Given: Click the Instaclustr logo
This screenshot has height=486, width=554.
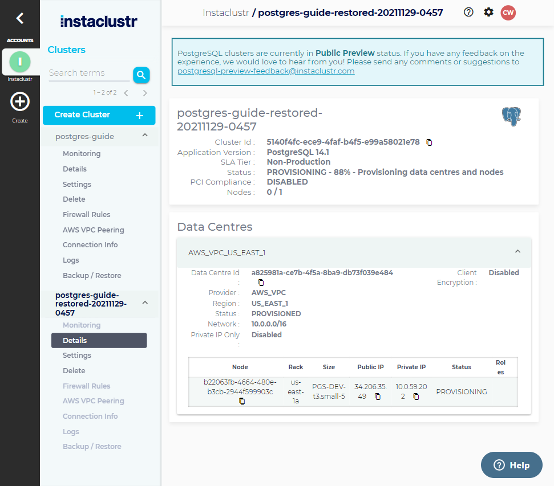Looking at the screenshot, I should pos(99,21).
